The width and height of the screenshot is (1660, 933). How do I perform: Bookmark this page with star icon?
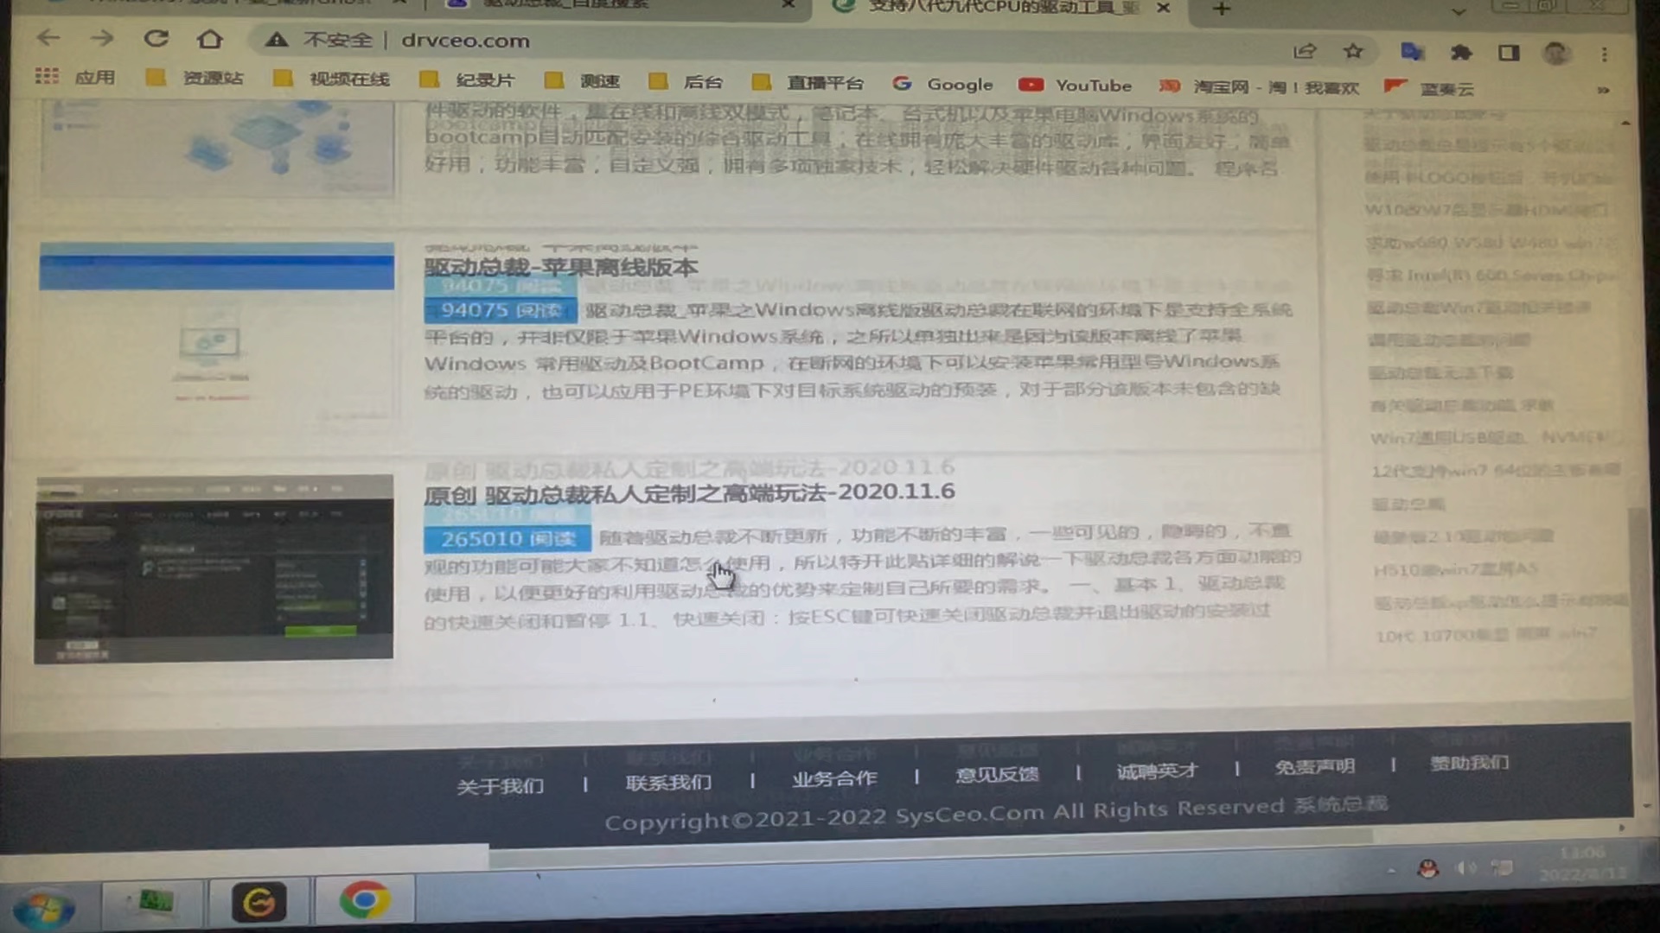click(1353, 52)
